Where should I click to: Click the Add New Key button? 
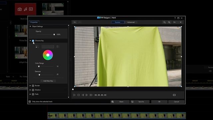[x=48, y=81]
